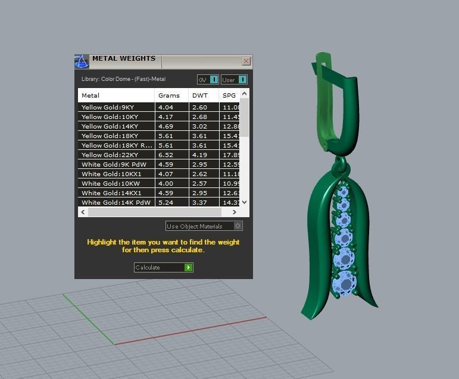459x379 pixels.
Task: Select the Yellow Gold:10KY row
Action: coord(159,117)
